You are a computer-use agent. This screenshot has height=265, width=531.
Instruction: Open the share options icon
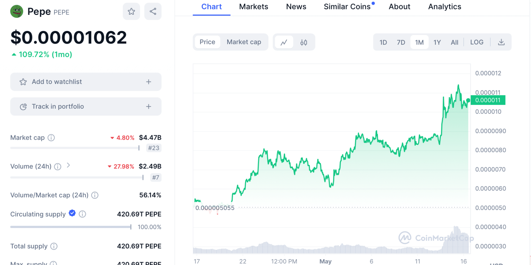coord(153,11)
